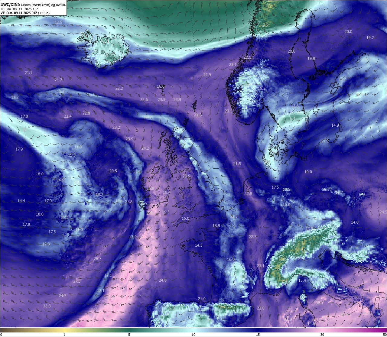This screenshot has height=337, width=387.
Task: Click the 23.3 value label
Action: tap(47, 306)
